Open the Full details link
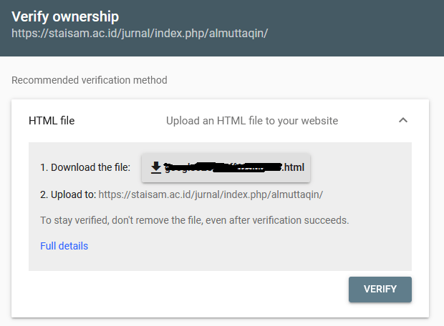The height and width of the screenshot is (326, 444). [x=64, y=246]
